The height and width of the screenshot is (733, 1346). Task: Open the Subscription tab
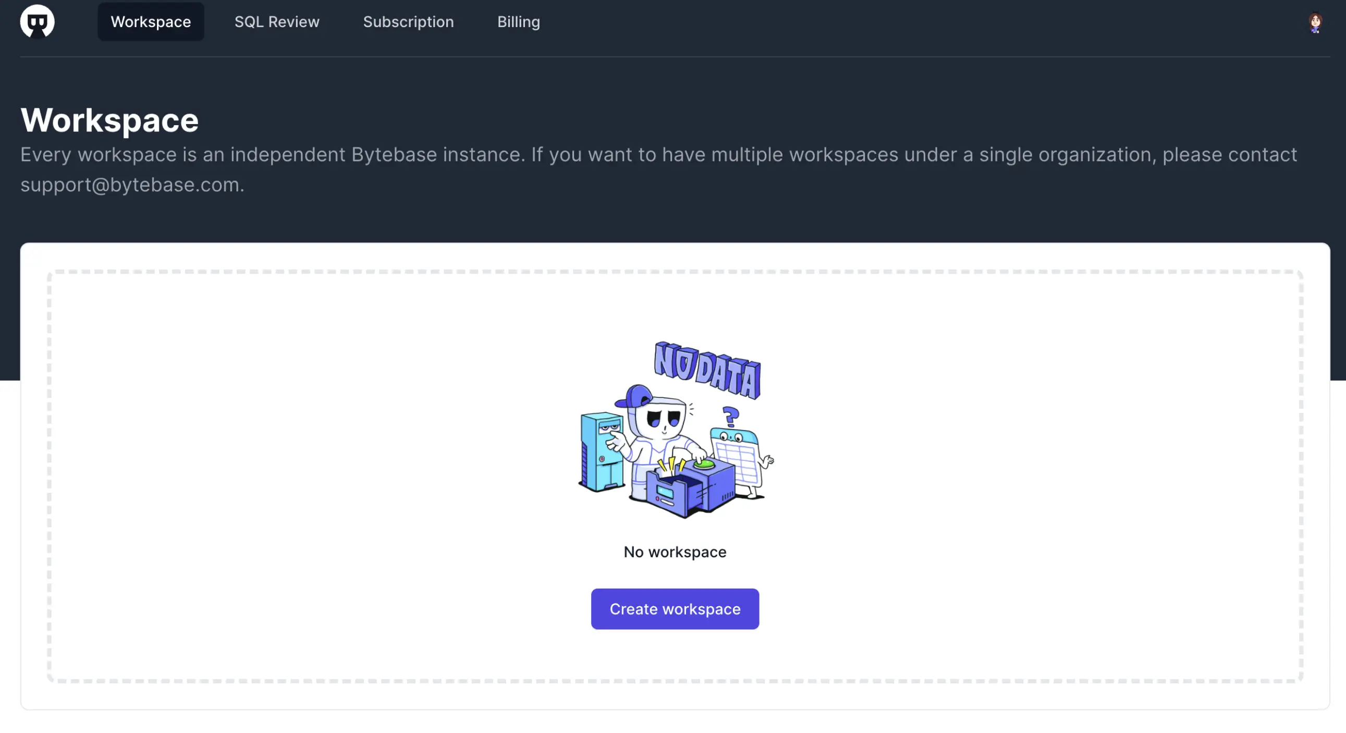408,22
